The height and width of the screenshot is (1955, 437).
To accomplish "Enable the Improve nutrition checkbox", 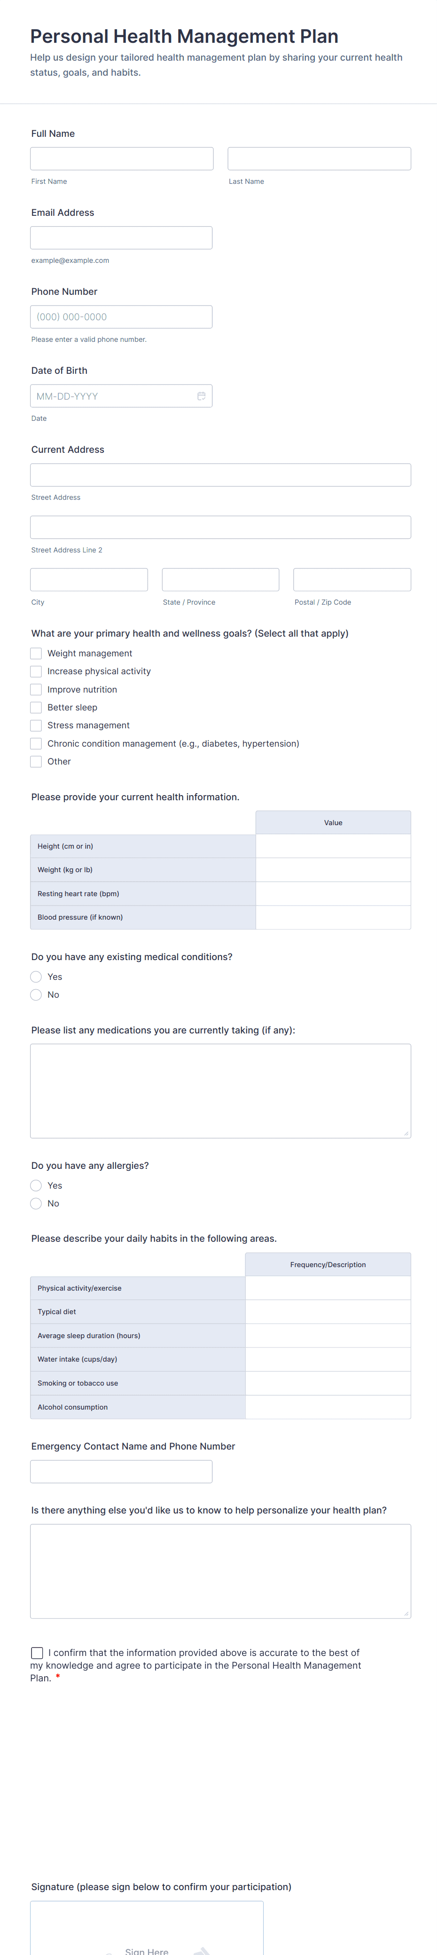I will coord(36,689).
